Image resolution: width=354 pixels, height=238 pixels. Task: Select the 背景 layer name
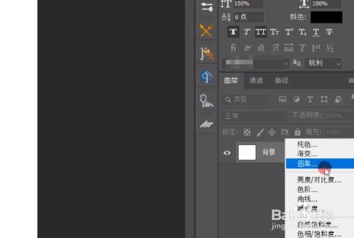(268, 152)
